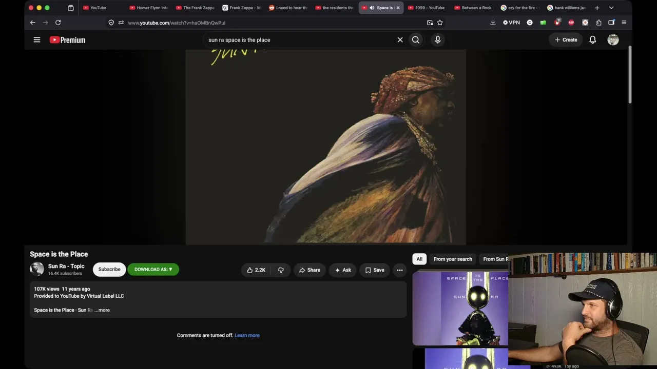The height and width of the screenshot is (369, 657).
Task: Click Provided to YouTube by Virtual Label LLC
Action: tap(79, 296)
